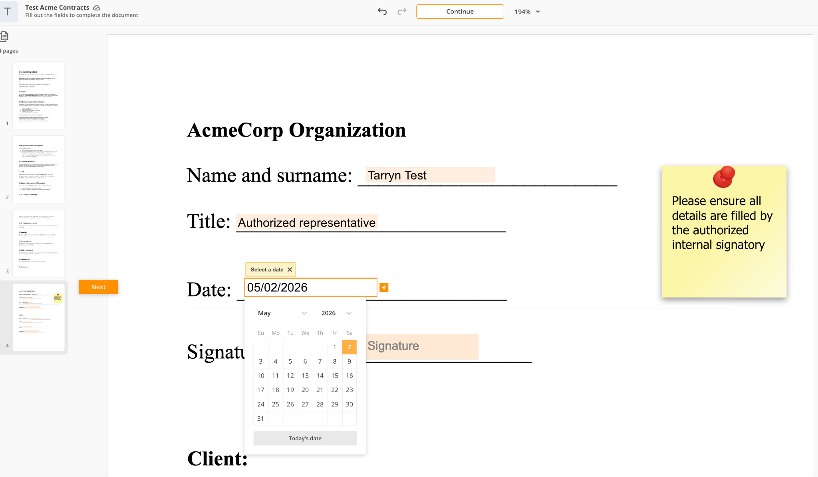Pick day 24 in the calendar

pos(261,404)
